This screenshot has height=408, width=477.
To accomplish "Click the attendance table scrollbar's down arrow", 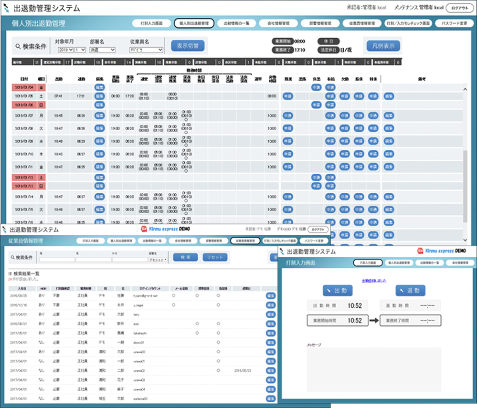I will click(466, 240).
